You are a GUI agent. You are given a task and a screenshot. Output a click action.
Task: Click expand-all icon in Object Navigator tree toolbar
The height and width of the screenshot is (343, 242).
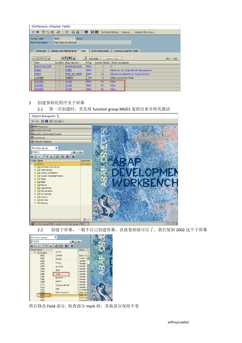(x=47, y=157)
